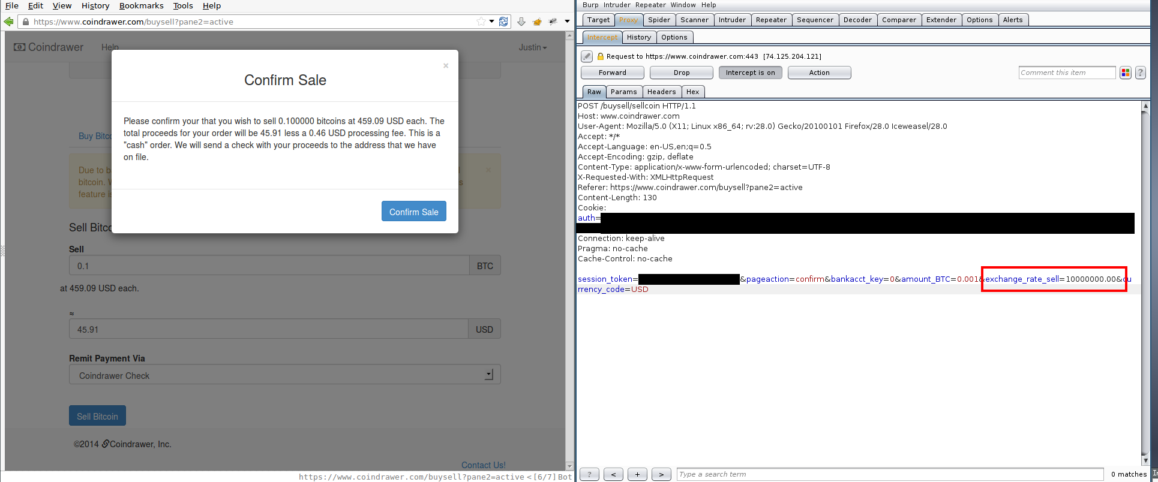The width and height of the screenshot is (1158, 482).
Task: Expand the browser toolbar overflow arrow
Action: pyautogui.click(x=567, y=22)
